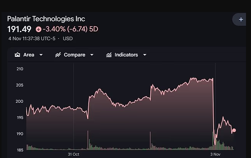Viewport: 251px width, 158px height.
Task: Click the plus button to add stock
Action: click(x=241, y=19)
